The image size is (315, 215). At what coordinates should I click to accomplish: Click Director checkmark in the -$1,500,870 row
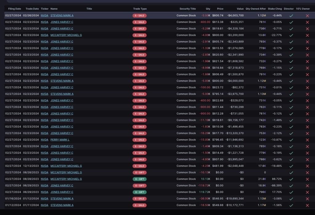[291, 75]
